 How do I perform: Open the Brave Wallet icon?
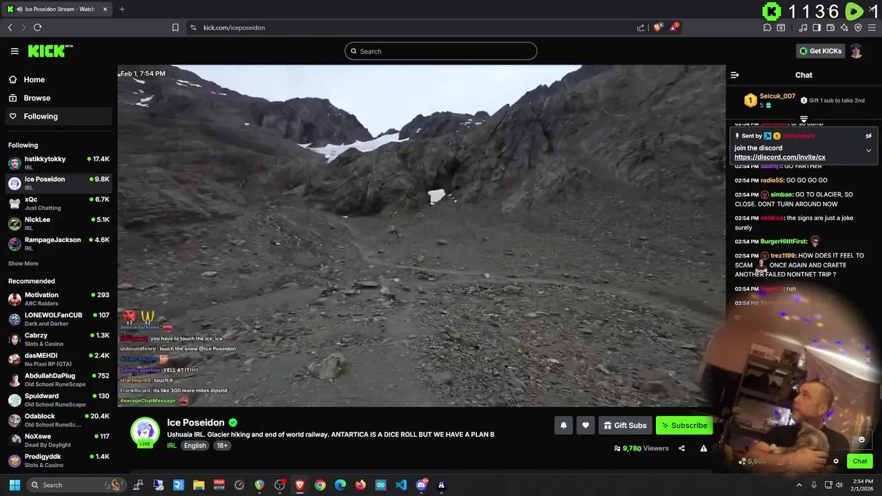coord(830,28)
